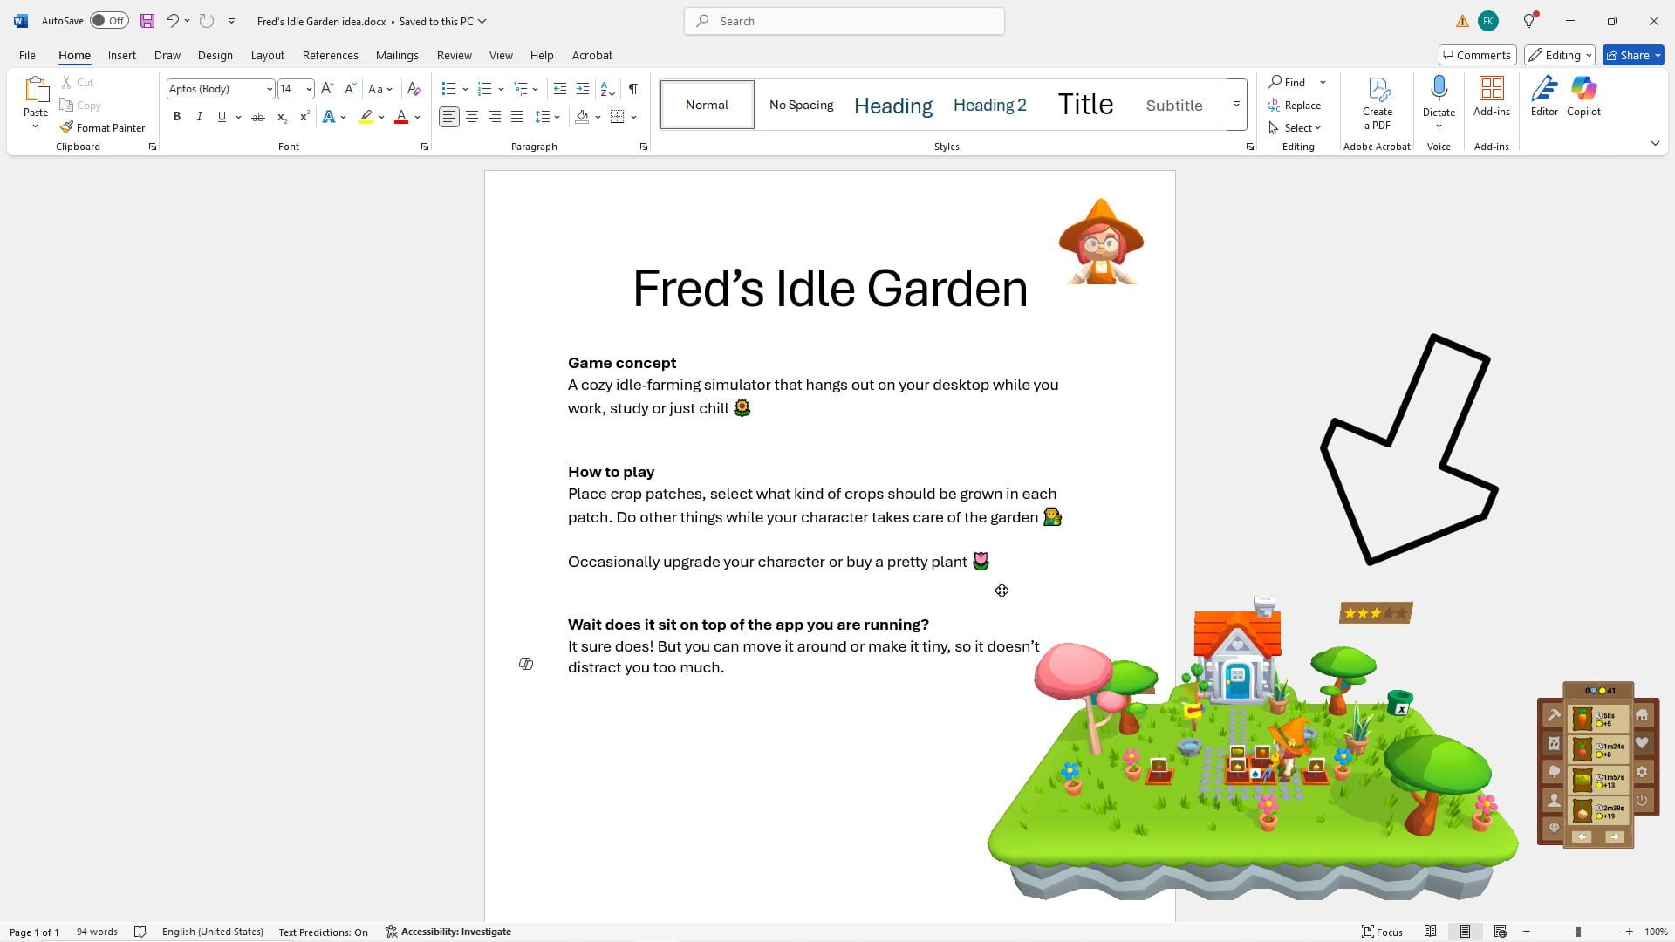
Task: Click Accessibility: Investigate in status bar
Action: 448,932
